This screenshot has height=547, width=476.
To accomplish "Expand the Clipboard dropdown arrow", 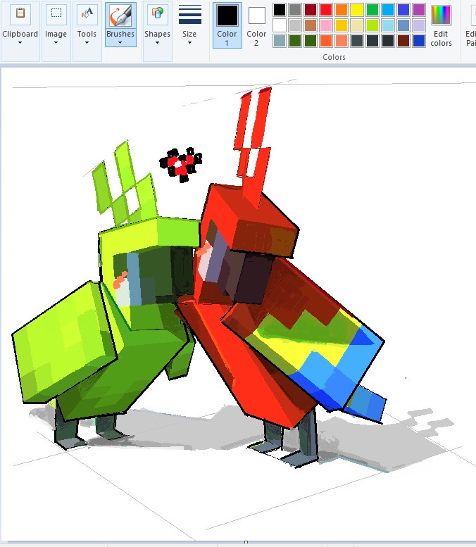I will (x=20, y=43).
